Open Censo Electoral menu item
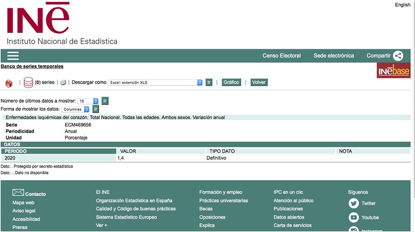The width and height of the screenshot is (415, 232). coord(282,56)
